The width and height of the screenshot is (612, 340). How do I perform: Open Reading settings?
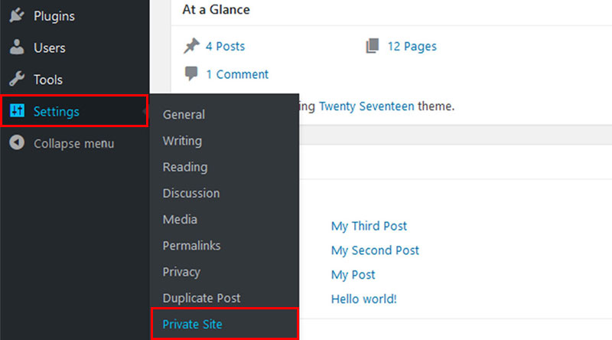185,167
